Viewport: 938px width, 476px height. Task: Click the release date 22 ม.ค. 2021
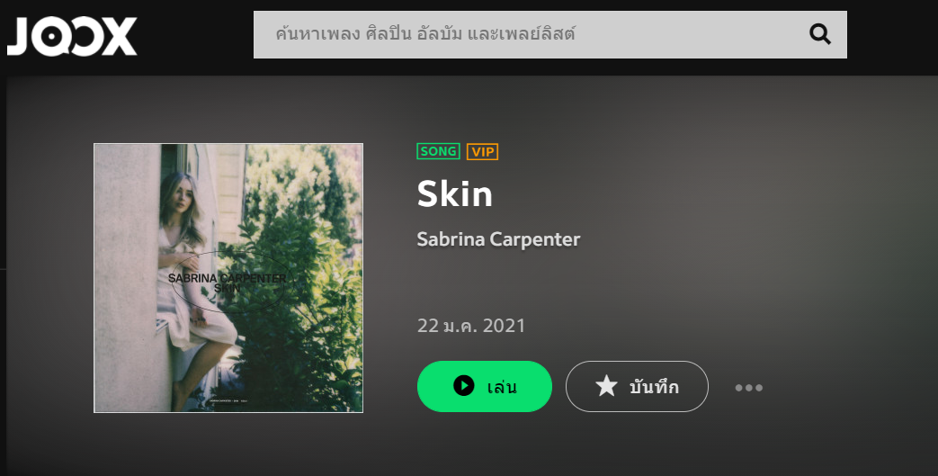pos(471,326)
